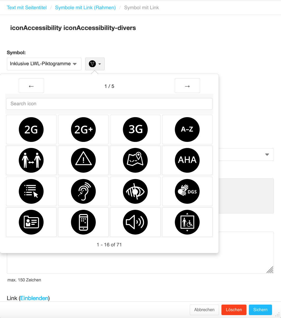Pick the A–Z pictogram icon
281x318 pixels.
(187, 130)
